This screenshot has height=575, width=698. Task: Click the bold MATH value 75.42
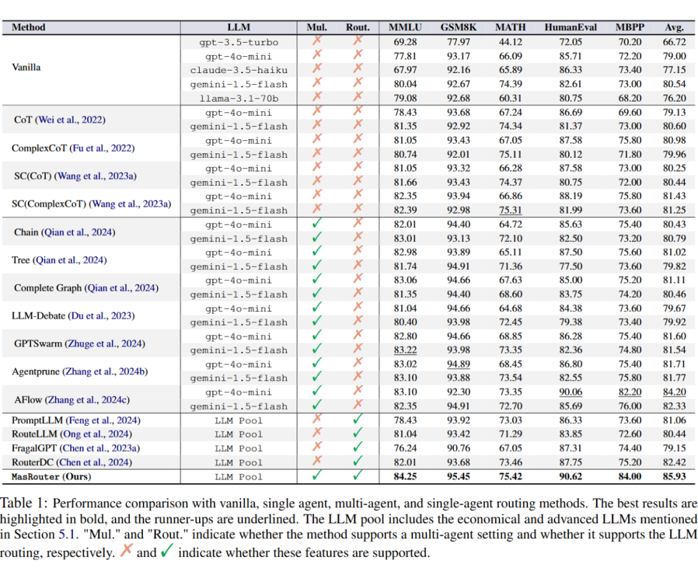(x=511, y=476)
